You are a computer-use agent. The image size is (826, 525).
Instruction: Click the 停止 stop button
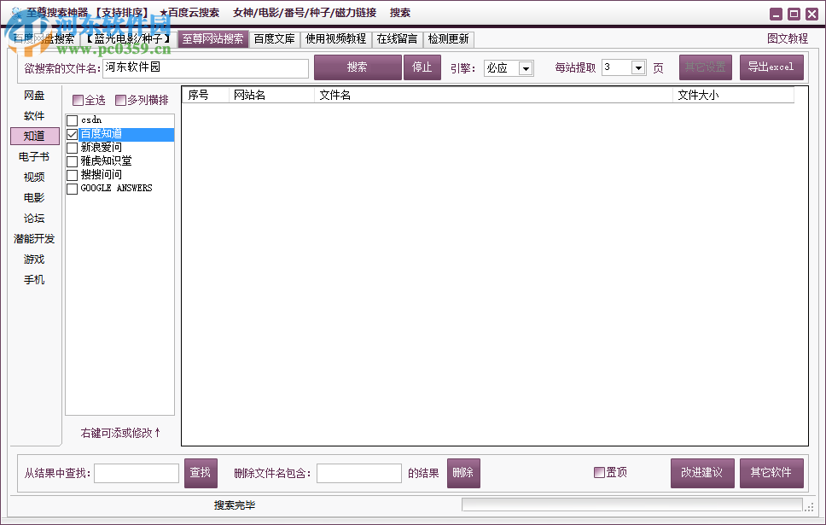click(x=422, y=67)
